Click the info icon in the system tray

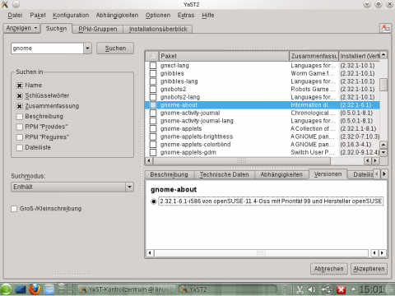[x=286, y=289]
